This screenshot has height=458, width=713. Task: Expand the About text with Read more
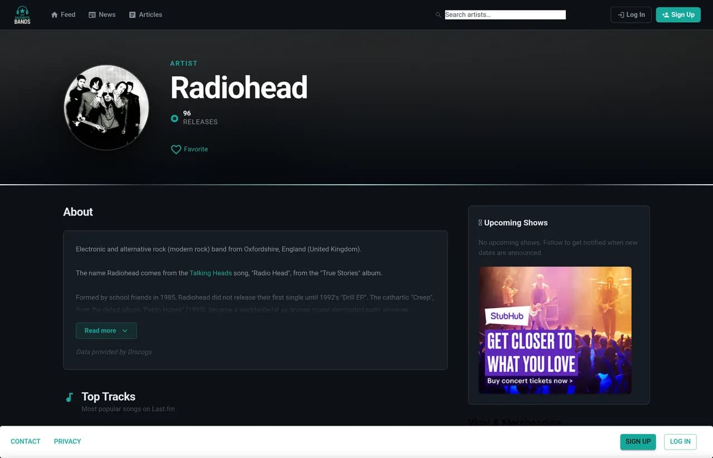pos(106,331)
